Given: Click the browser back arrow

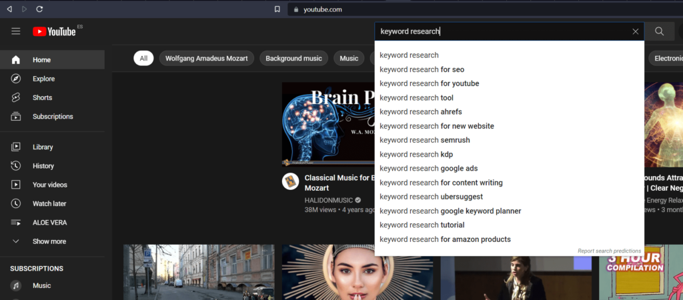Looking at the screenshot, I should click(x=9, y=9).
